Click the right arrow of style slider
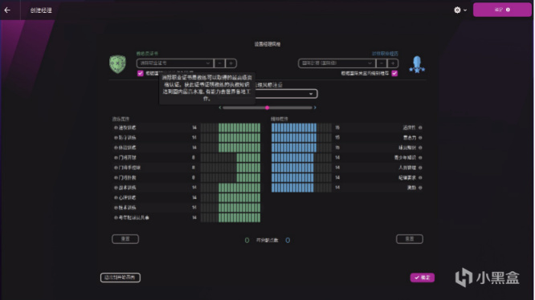The width and height of the screenshot is (535, 300). tap(315, 107)
